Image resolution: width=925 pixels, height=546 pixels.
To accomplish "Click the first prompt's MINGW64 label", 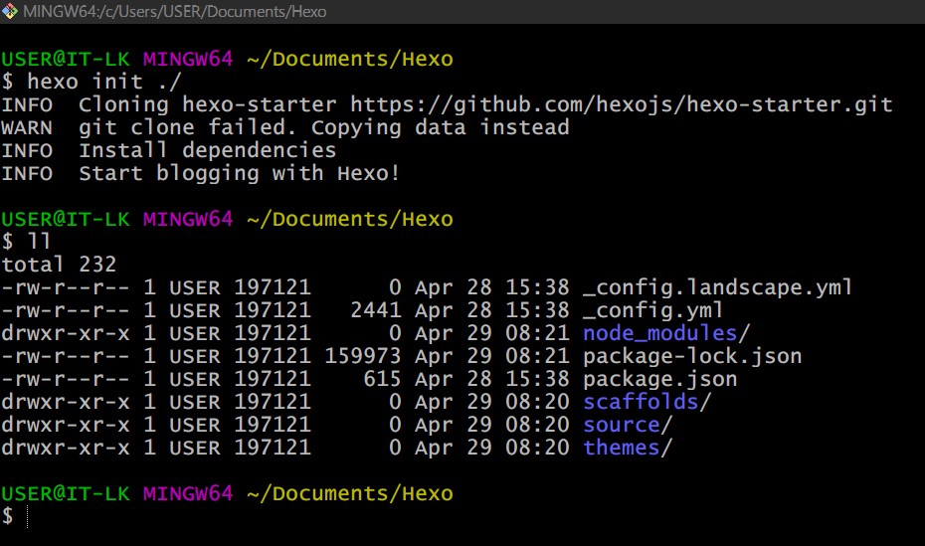I will [x=188, y=59].
